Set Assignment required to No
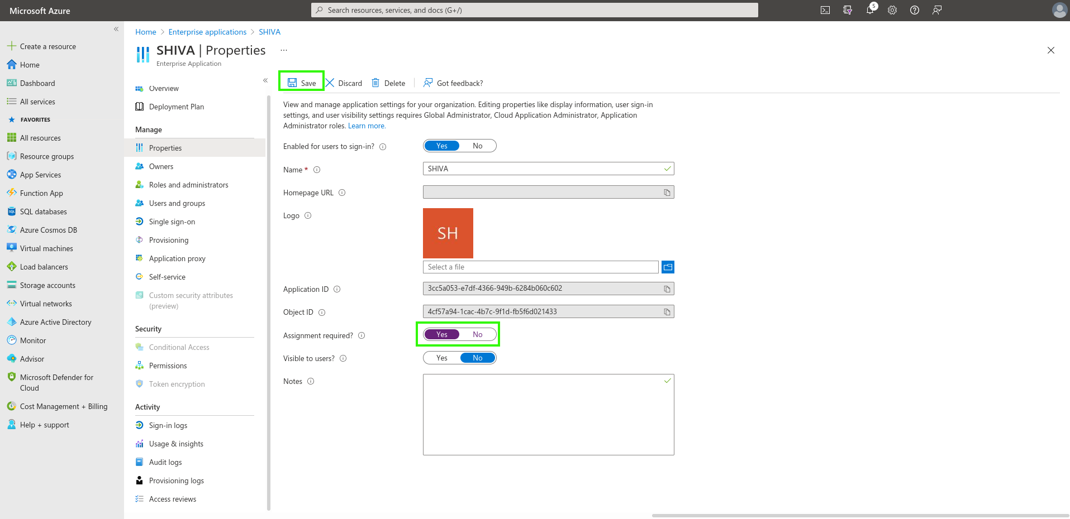The width and height of the screenshot is (1070, 519). click(x=477, y=334)
